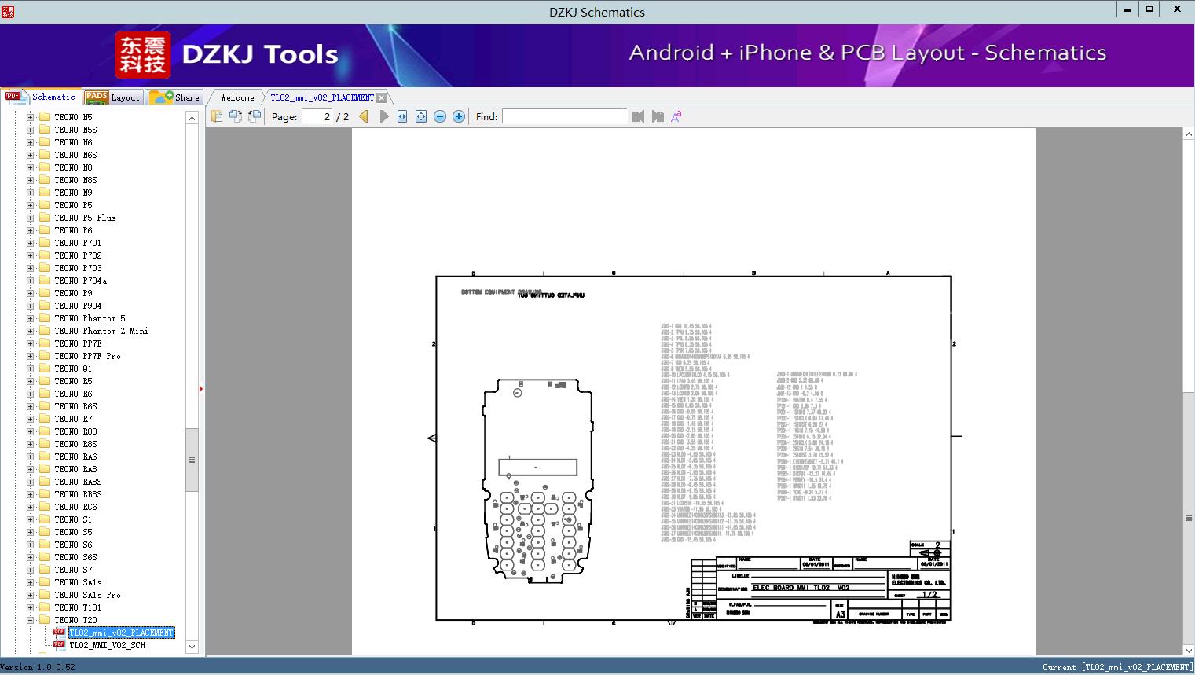The width and height of the screenshot is (1195, 675).
Task: Close the TL02_mmi_v02_PLACEMENT tab
Action: tap(381, 97)
